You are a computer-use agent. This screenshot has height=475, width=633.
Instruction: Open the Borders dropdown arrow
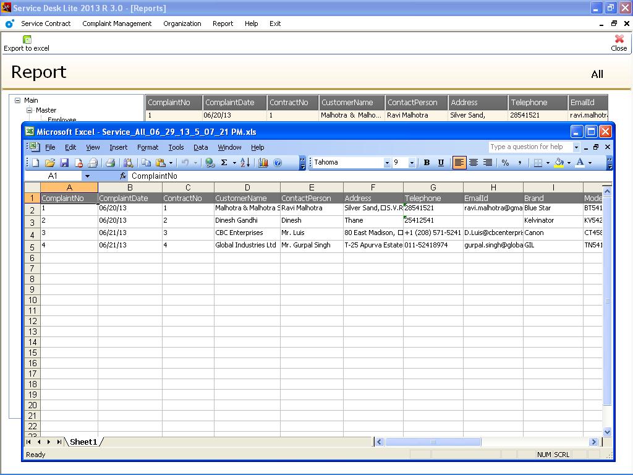pyautogui.click(x=548, y=163)
